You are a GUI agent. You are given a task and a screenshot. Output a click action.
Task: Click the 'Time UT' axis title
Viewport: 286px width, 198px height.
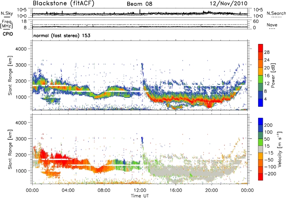[140, 195]
